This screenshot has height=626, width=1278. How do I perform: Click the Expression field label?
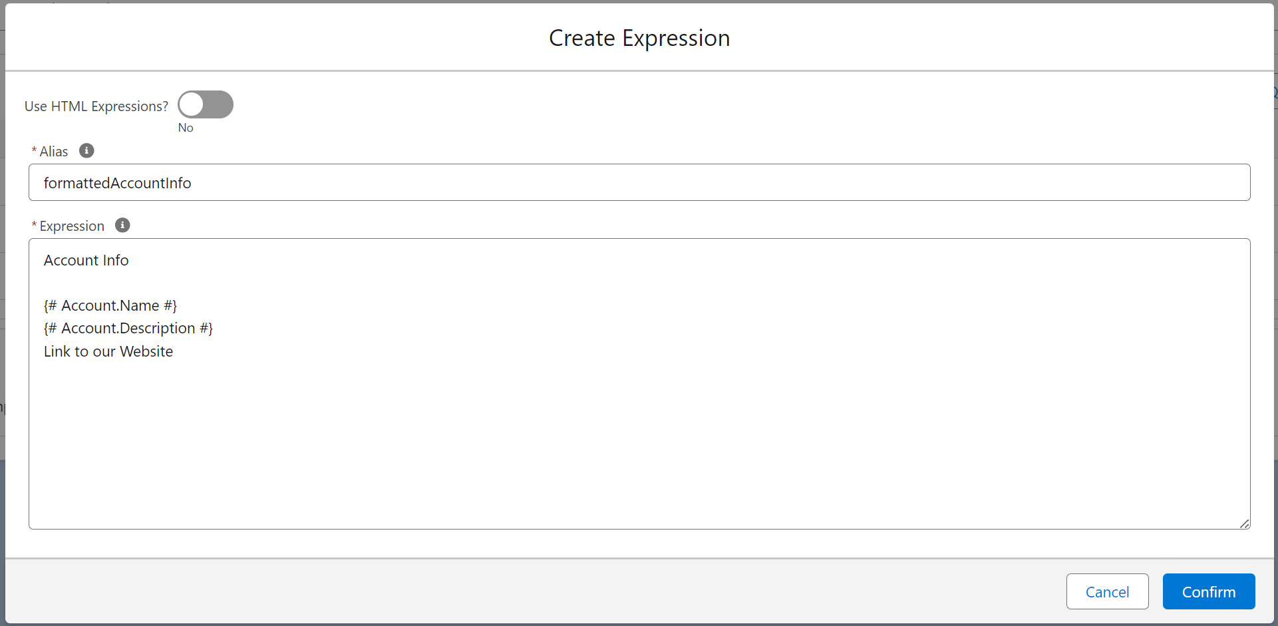[x=72, y=226]
